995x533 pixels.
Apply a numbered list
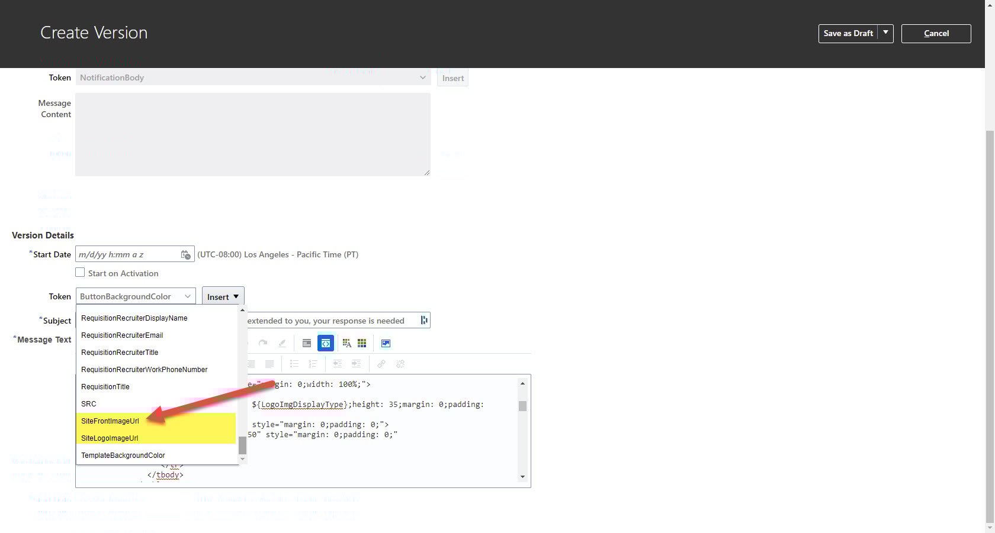(312, 364)
